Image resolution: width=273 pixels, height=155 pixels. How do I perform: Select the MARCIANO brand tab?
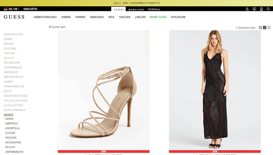click(x=136, y=9)
